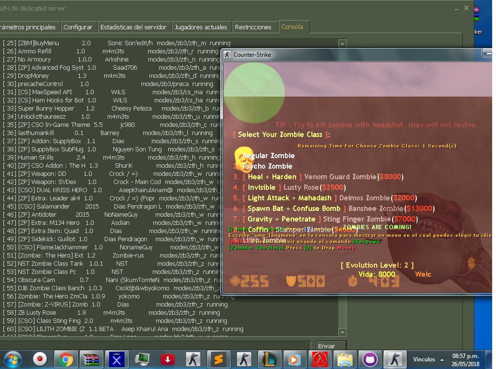Image resolution: width=496 pixels, height=369 pixels.
Task: Click the Vida: 8000 HUD text
Action: click(x=377, y=274)
